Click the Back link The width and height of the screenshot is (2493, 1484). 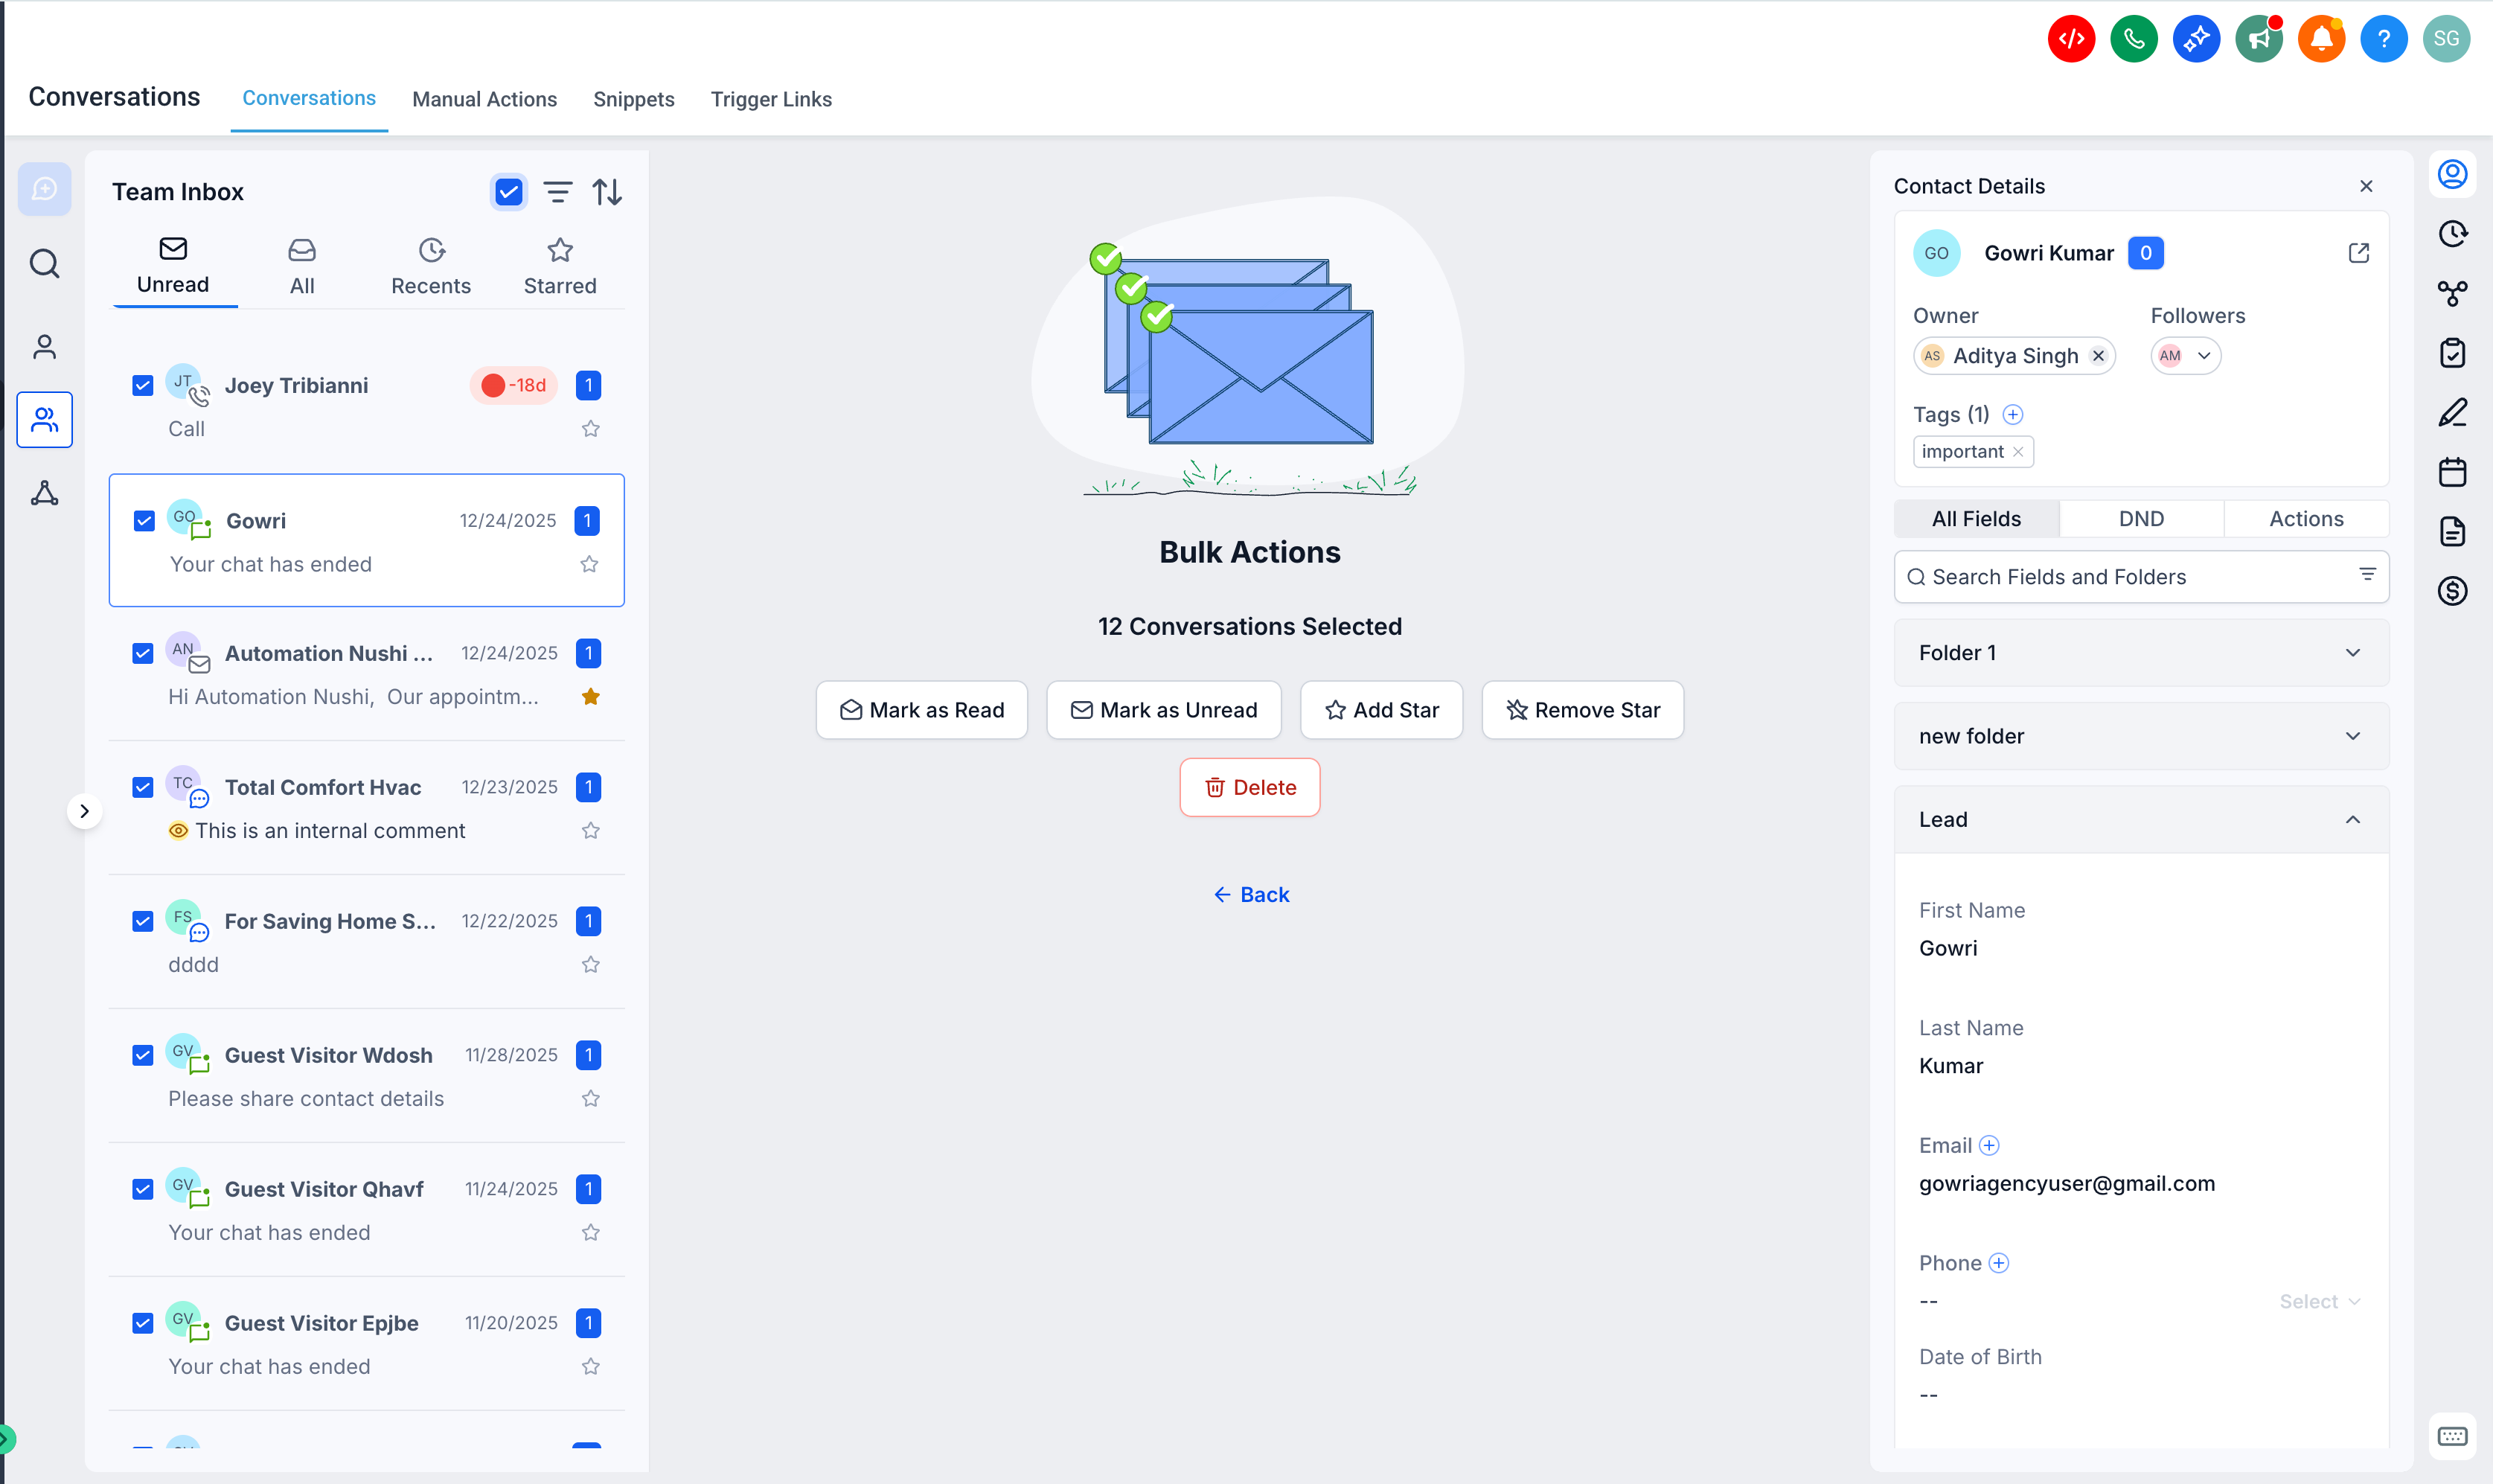(x=1250, y=894)
